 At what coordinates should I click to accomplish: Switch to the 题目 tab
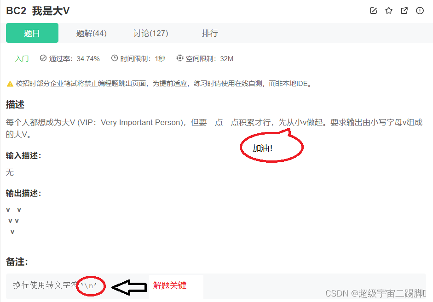pyautogui.click(x=32, y=33)
